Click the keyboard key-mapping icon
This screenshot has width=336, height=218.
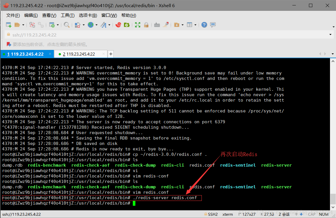157,25
